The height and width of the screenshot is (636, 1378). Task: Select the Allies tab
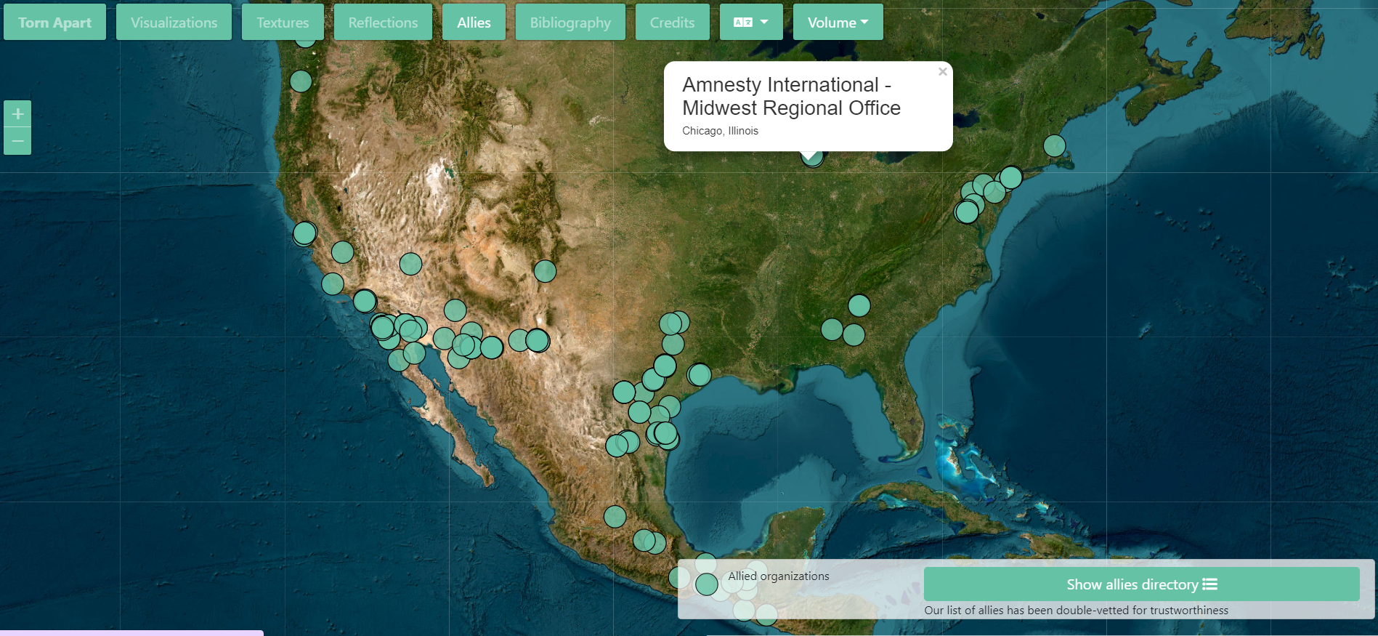coord(474,23)
